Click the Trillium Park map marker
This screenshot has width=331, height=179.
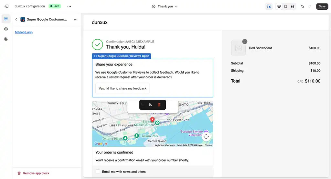pos(137,136)
